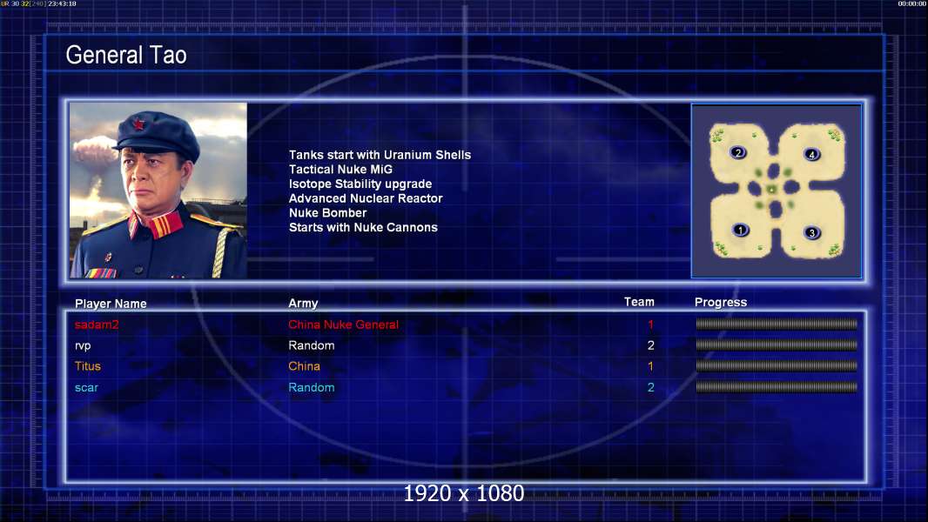Click start position marker 2 on minimap
928x522 pixels.
click(x=737, y=152)
